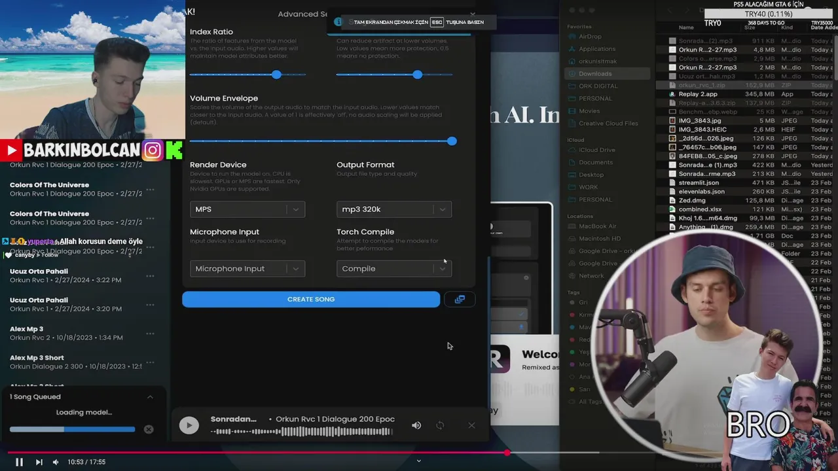Collapse the 1 Song Queued panel
Screen dimensions: 838x471
150,397
